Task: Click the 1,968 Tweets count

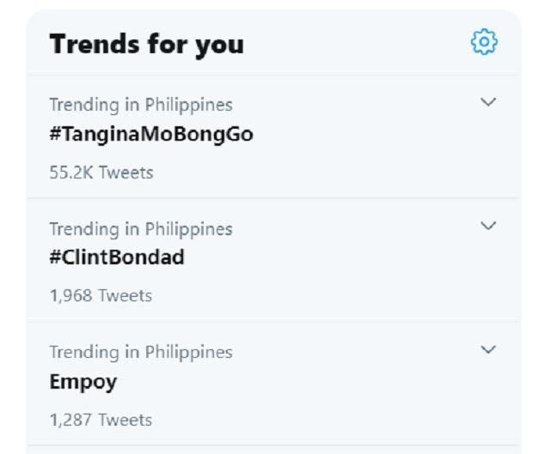Action: [x=101, y=296]
